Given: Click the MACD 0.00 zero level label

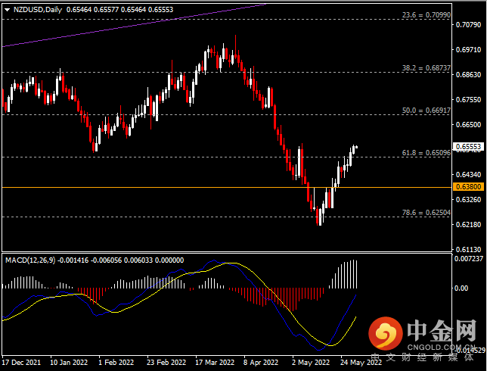Looking at the screenshot, I should (x=462, y=288).
